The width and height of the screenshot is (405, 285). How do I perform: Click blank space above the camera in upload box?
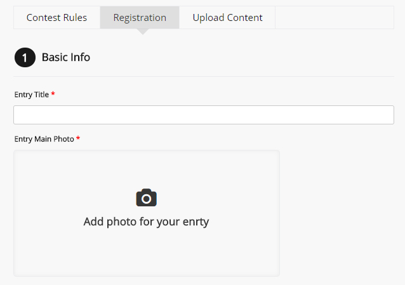pyautogui.click(x=146, y=168)
